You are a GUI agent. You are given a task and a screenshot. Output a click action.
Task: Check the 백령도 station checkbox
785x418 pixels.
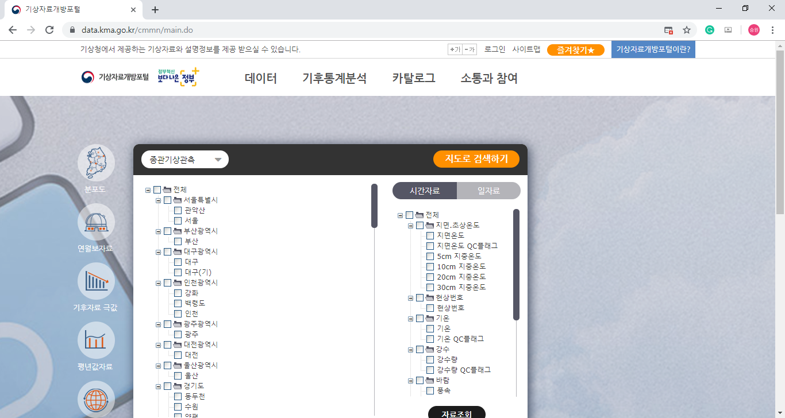[x=178, y=303]
